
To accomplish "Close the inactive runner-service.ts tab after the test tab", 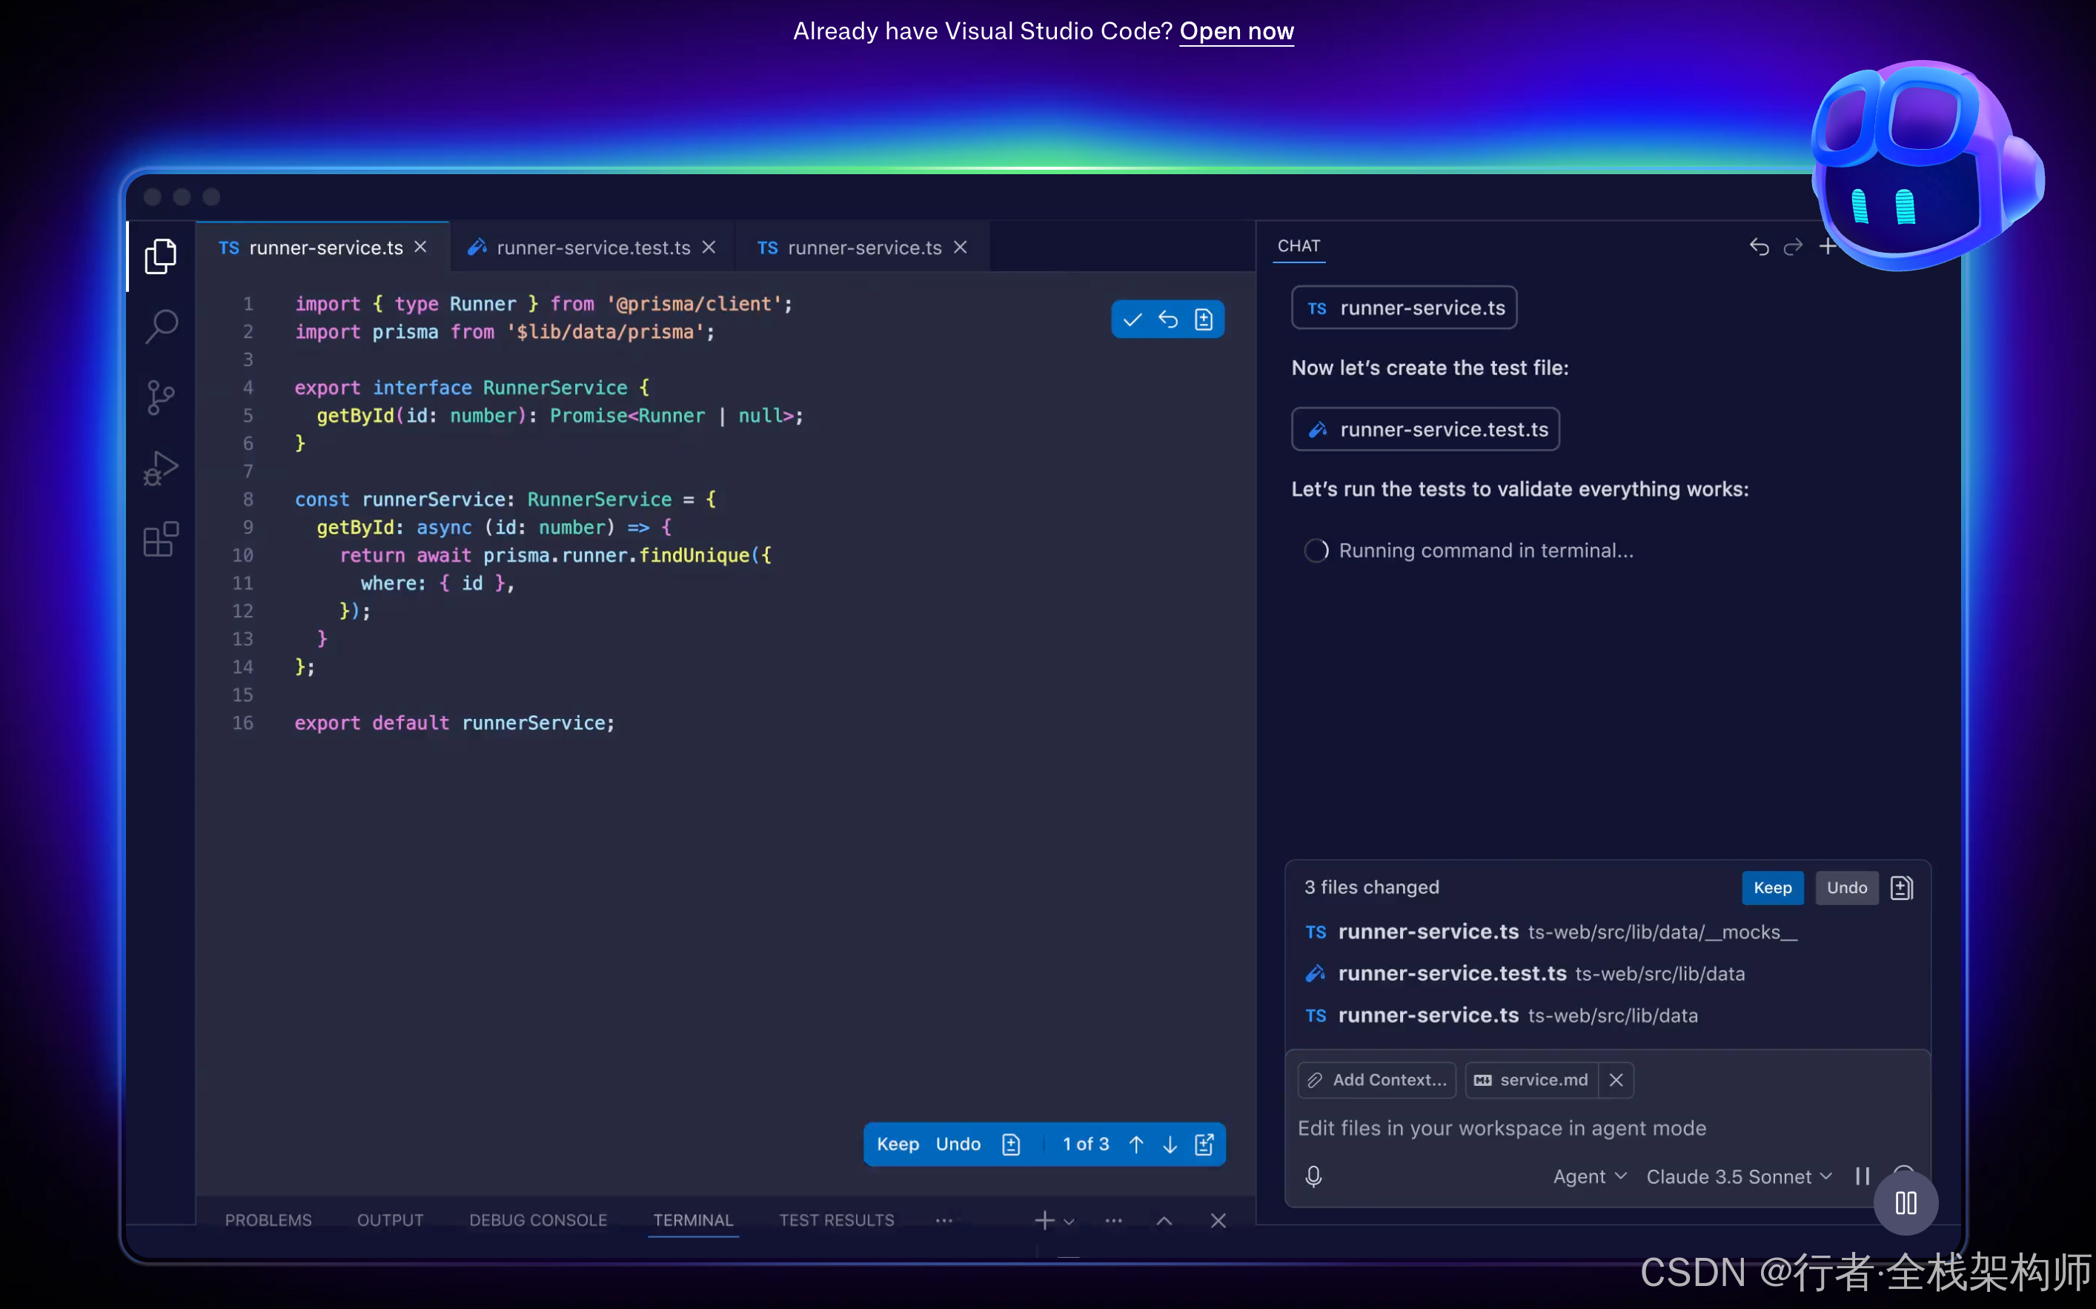I will point(960,248).
